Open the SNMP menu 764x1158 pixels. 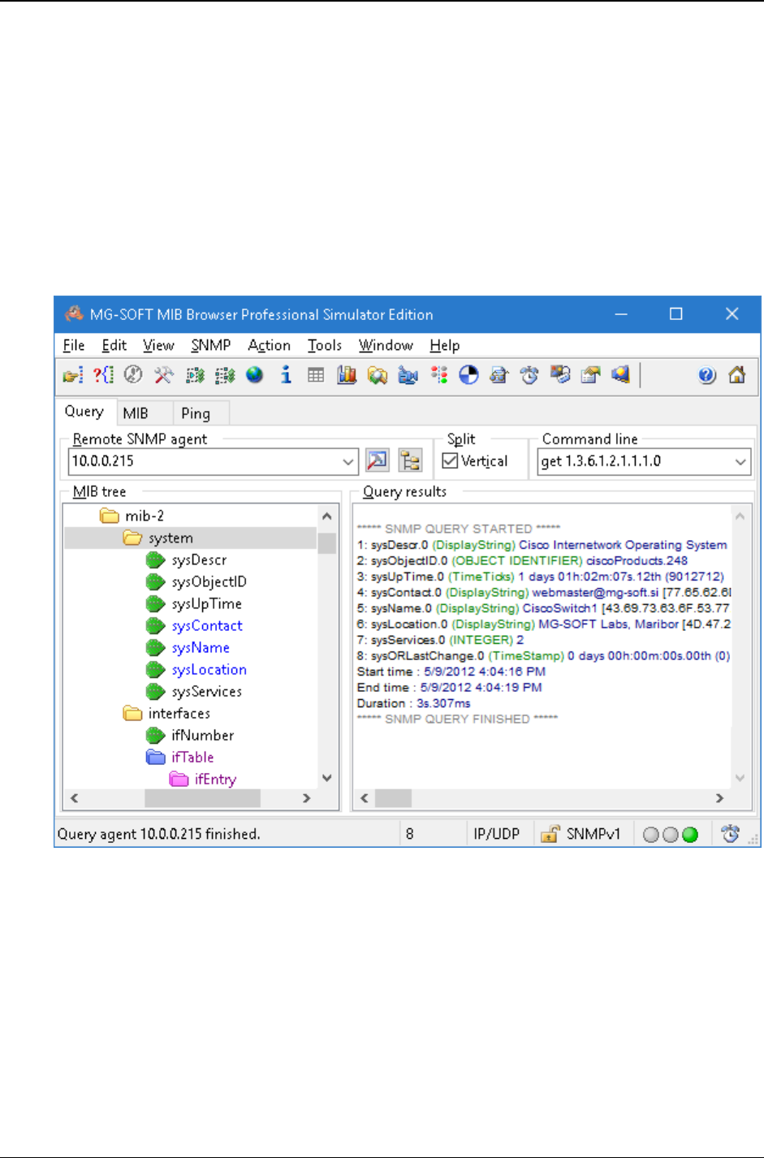(211, 345)
